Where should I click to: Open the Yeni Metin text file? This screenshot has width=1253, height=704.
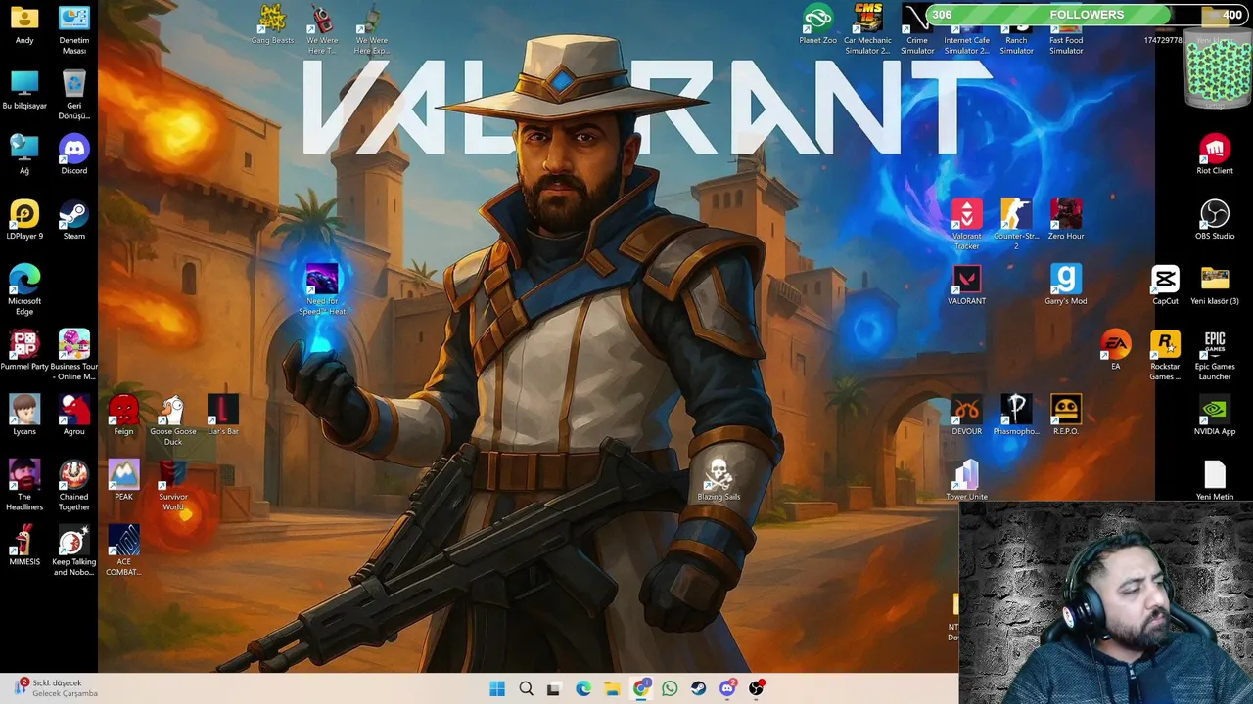pos(1215,481)
